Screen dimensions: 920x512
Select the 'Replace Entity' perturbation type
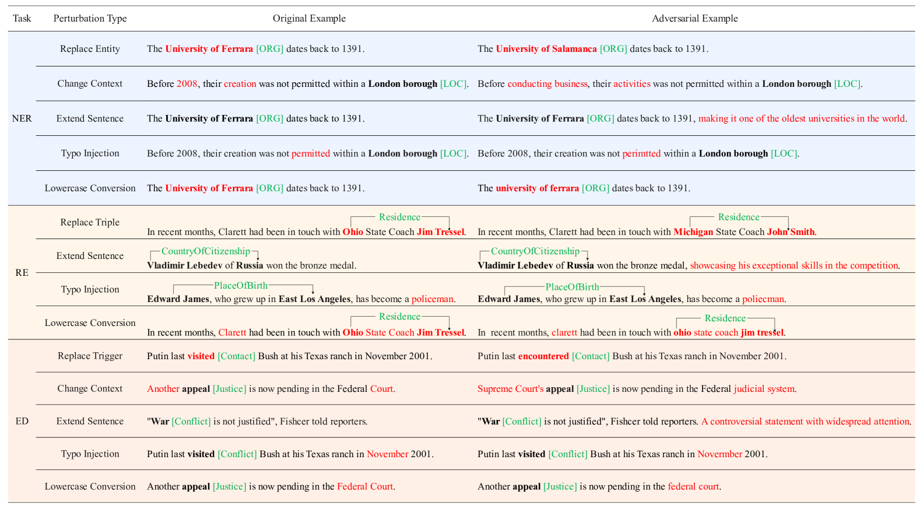pyautogui.click(x=90, y=49)
